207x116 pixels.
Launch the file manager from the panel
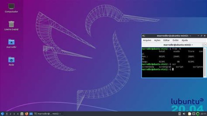[x=22, y=114]
